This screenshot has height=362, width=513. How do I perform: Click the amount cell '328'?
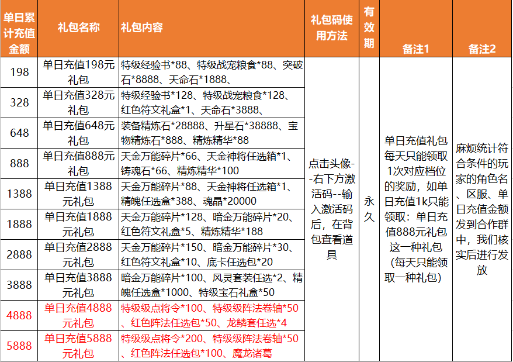(x=19, y=102)
